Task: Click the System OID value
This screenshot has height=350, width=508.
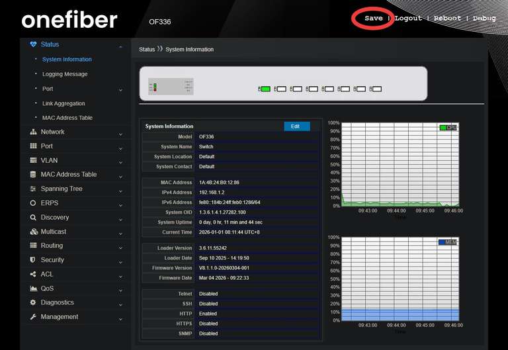Action: 222,212
